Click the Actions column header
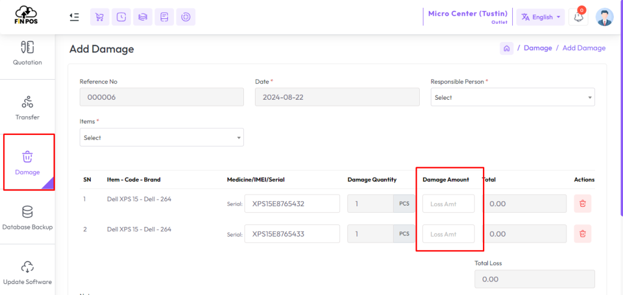 (584, 179)
